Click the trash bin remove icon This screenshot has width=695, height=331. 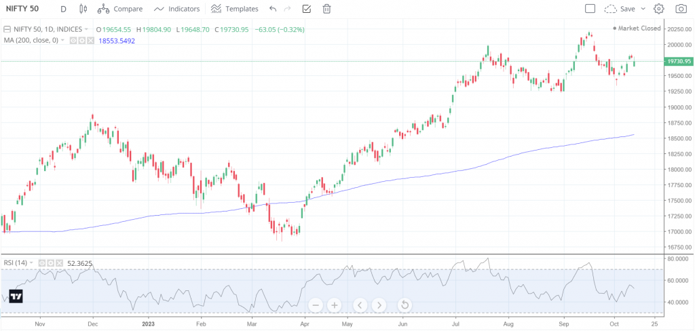[x=326, y=8]
